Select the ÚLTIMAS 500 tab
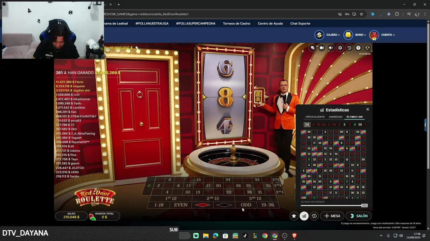The image size is (430, 241). tap(354, 117)
